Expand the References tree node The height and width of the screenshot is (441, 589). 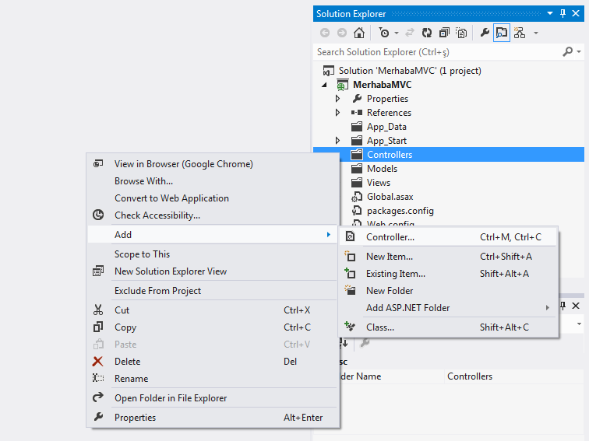pos(337,113)
